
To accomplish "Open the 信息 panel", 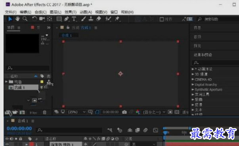I will (197, 28).
